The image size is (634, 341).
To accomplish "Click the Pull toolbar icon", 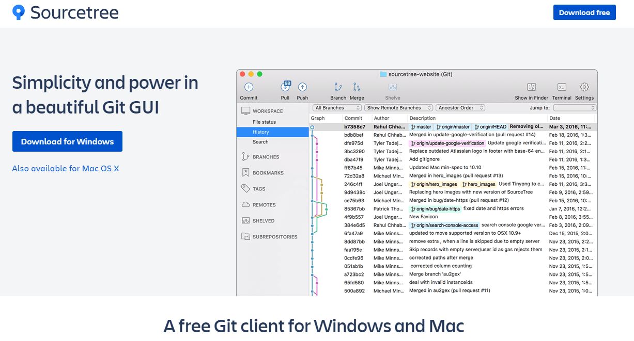I will click(285, 87).
